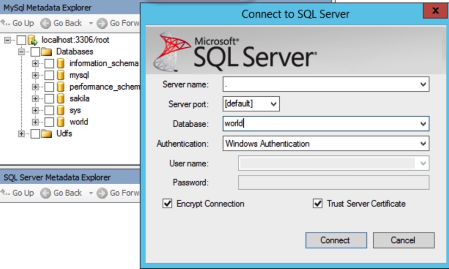Uncheck Encrypt Connection
This screenshot has height=269, width=449.
[167, 204]
